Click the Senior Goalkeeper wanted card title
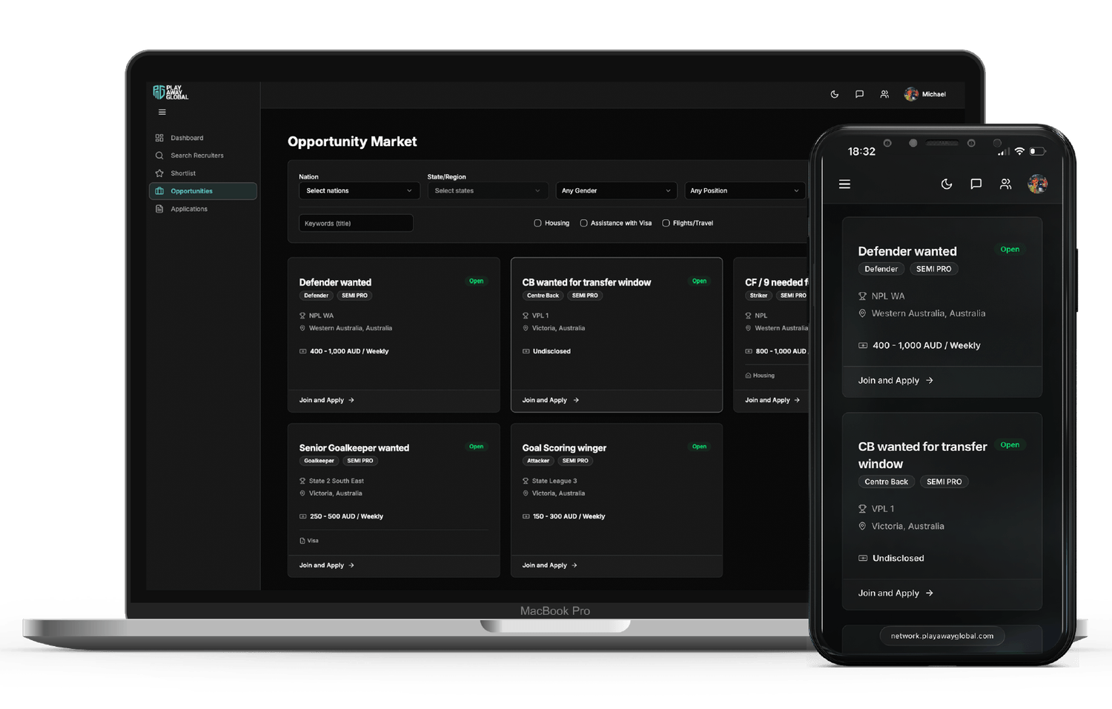Image resolution: width=1112 pixels, height=709 pixels. point(354,448)
